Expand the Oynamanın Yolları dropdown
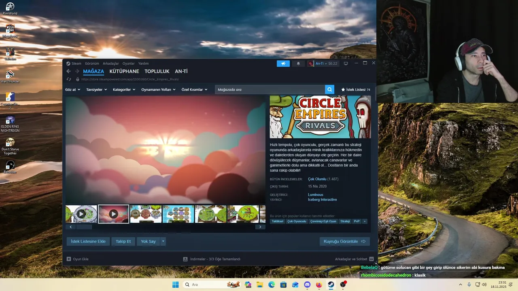This screenshot has width=518, height=291. point(158,89)
